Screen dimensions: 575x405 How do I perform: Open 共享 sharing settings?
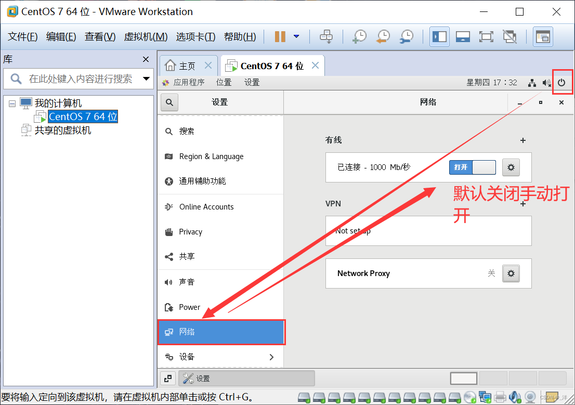tap(220, 256)
